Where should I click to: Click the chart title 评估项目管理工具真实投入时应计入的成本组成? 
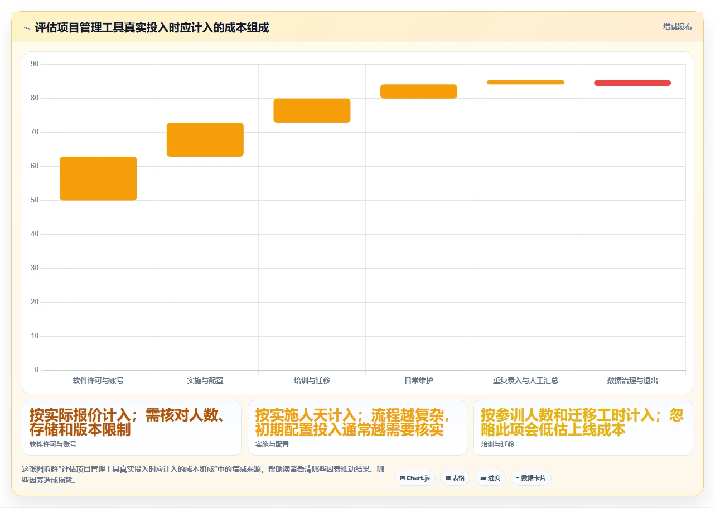152,27
